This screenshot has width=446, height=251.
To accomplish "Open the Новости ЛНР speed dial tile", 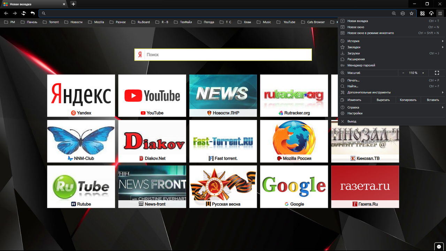I will click(223, 96).
